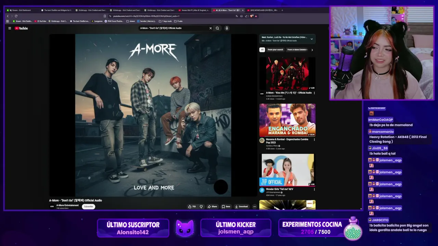Open Wonder Girls Tell me M/V title
This screenshot has width=438, height=246.
click(x=280, y=189)
